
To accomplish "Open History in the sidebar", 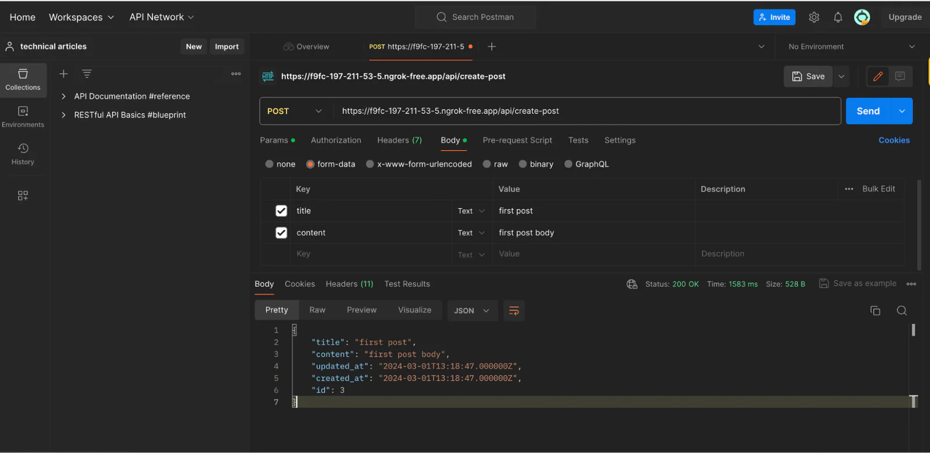I will [23, 154].
